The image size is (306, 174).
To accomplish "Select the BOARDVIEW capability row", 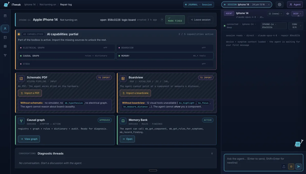I will click(x=165, y=48).
